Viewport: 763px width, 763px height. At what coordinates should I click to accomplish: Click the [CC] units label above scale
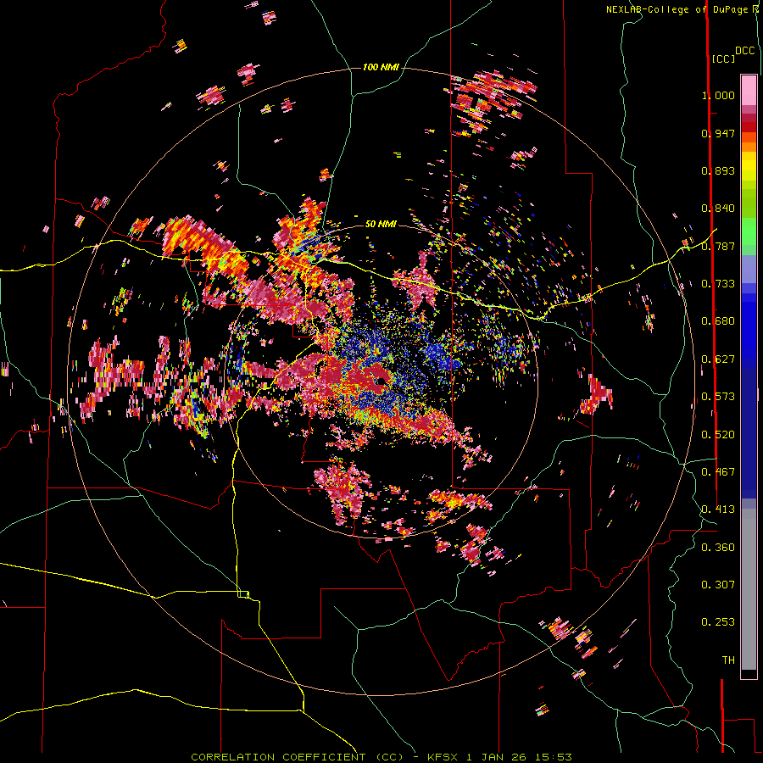coord(722,58)
